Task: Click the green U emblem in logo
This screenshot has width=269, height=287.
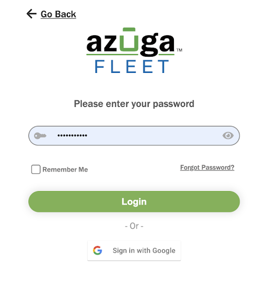Action: click(129, 40)
